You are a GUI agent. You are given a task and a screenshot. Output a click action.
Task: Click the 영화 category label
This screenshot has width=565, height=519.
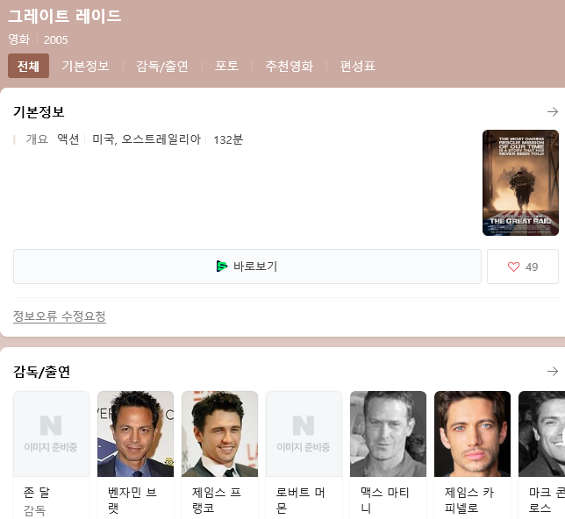pos(19,39)
